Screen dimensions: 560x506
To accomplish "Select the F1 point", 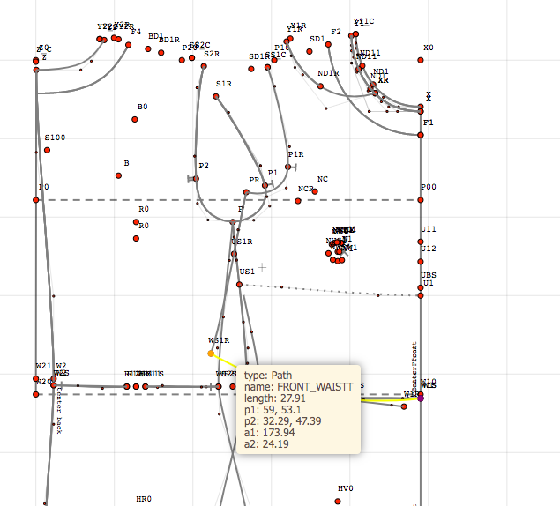I will (422, 135).
